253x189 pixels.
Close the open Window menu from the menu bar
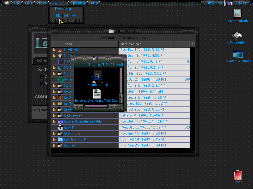tap(58, 3)
